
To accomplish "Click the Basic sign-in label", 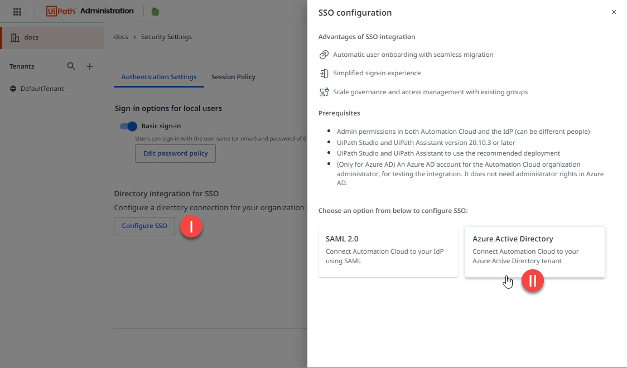I will pos(161,126).
